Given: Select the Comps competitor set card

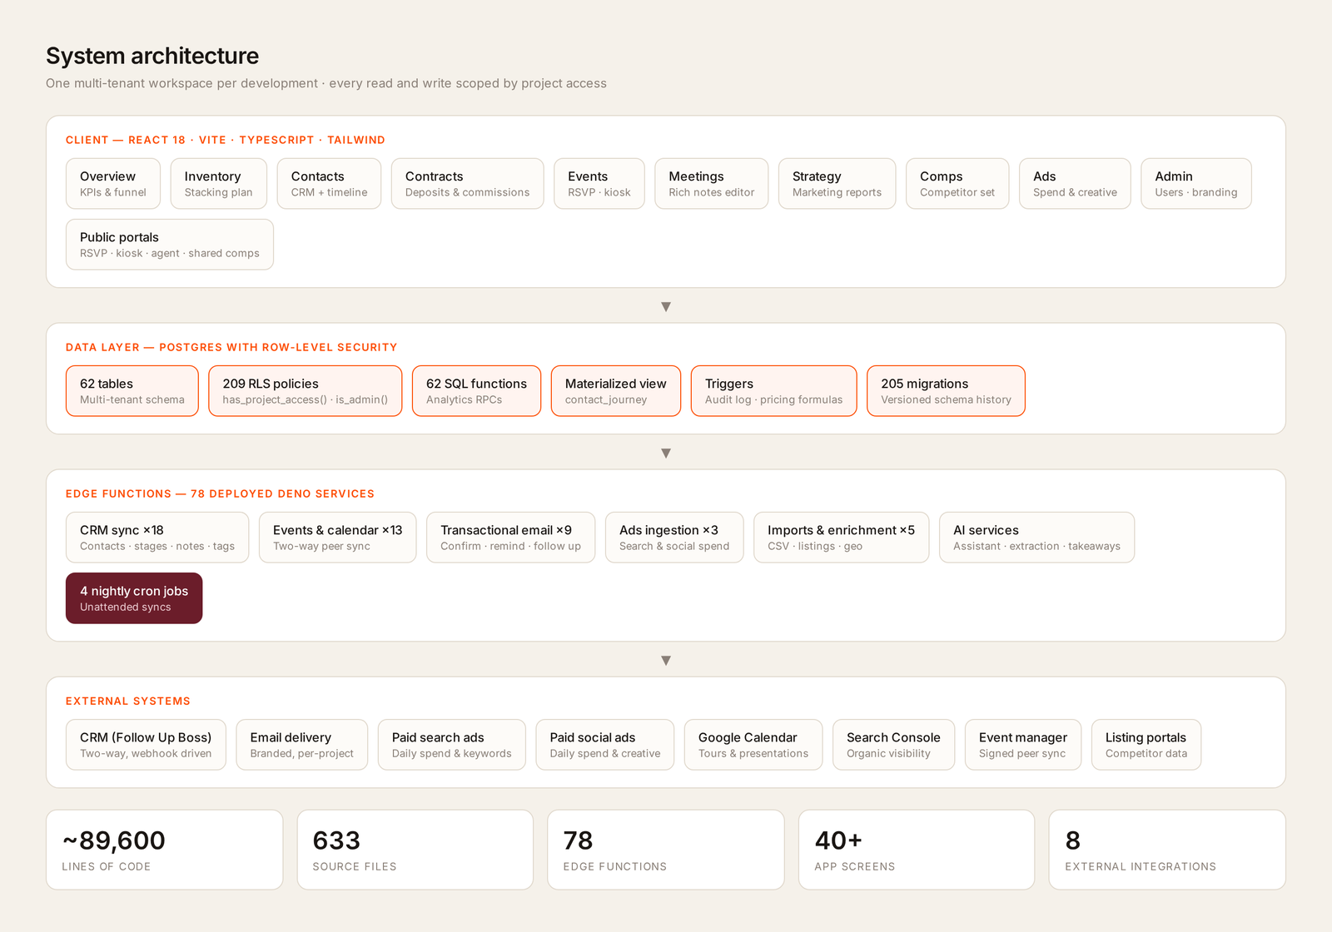Looking at the screenshot, I should tap(957, 184).
